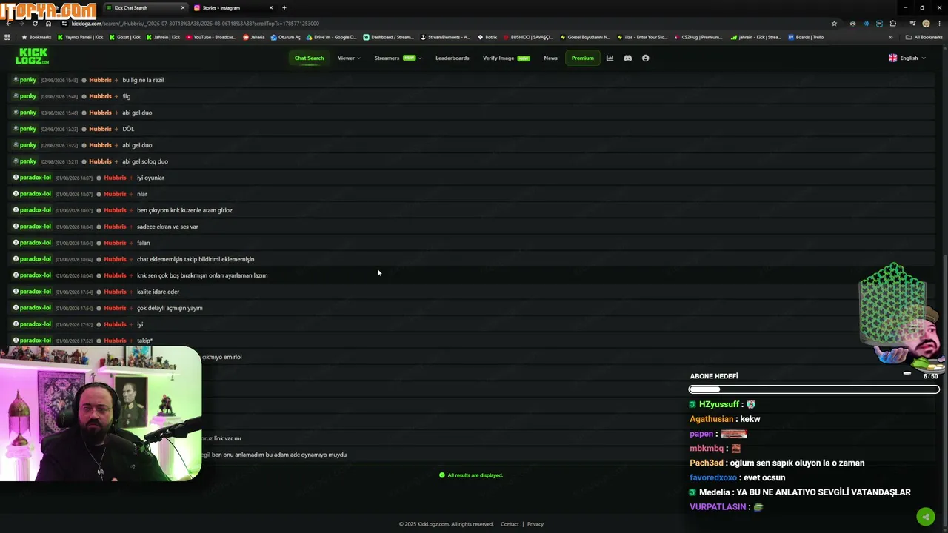Go to the browser home button
The image size is (948, 533).
(x=49, y=23)
